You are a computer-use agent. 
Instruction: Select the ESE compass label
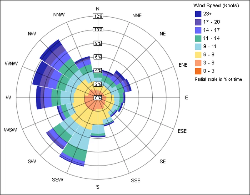(182, 131)
